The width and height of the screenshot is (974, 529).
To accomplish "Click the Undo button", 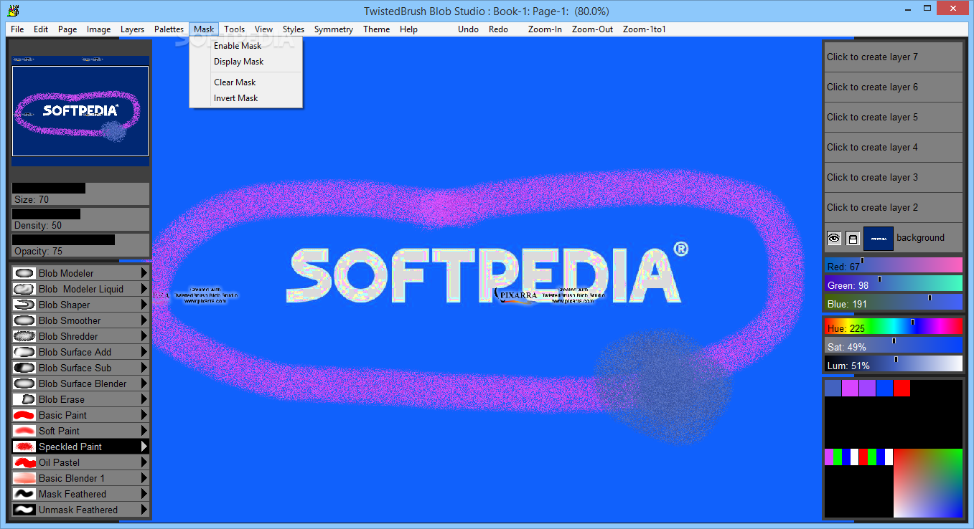I will click(468, 29).
